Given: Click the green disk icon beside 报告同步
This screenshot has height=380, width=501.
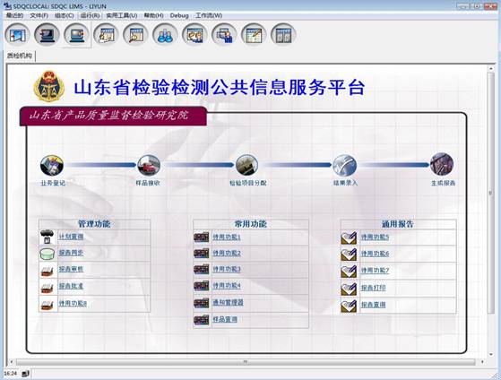Looking at the screenshot, I should 48,254.
